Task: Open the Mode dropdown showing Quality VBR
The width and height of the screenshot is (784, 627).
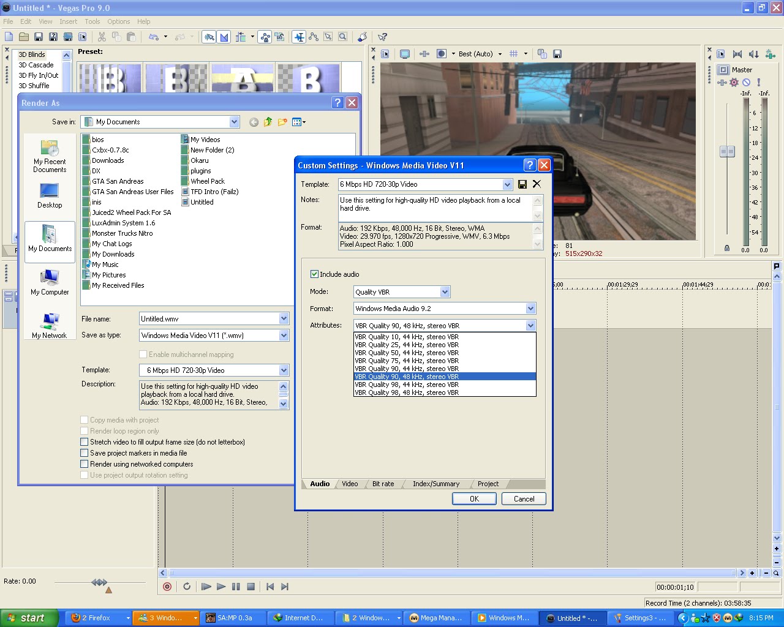Action: click(x=445, y=292)
